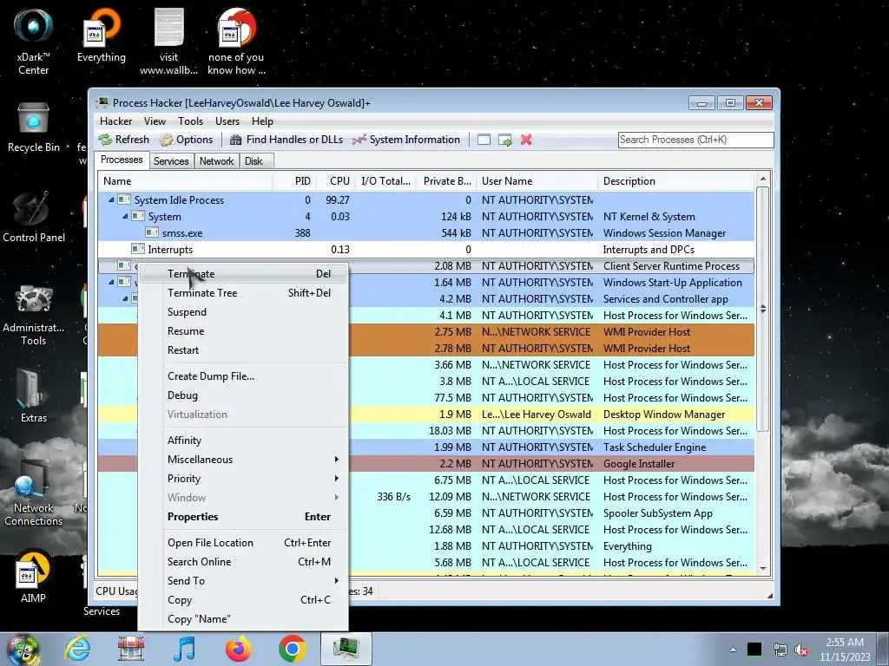
Task: Launch Firefox from the taskbar
Action: (x=238, y=649)
